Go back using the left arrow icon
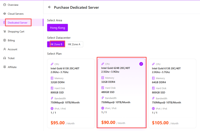This screenshot has height=131, width=200. click(50, 7)
